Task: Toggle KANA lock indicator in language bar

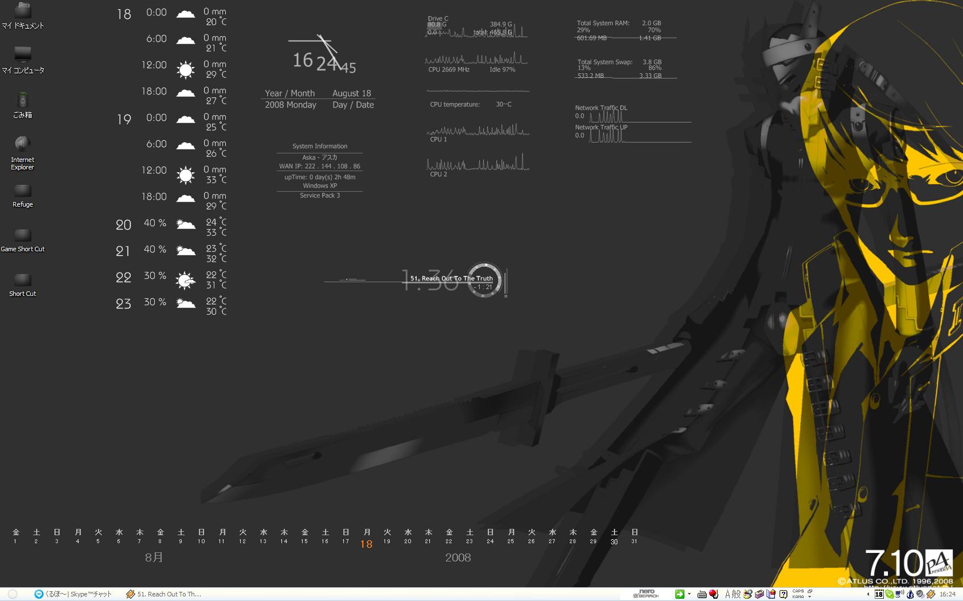Action: [798, 597]
